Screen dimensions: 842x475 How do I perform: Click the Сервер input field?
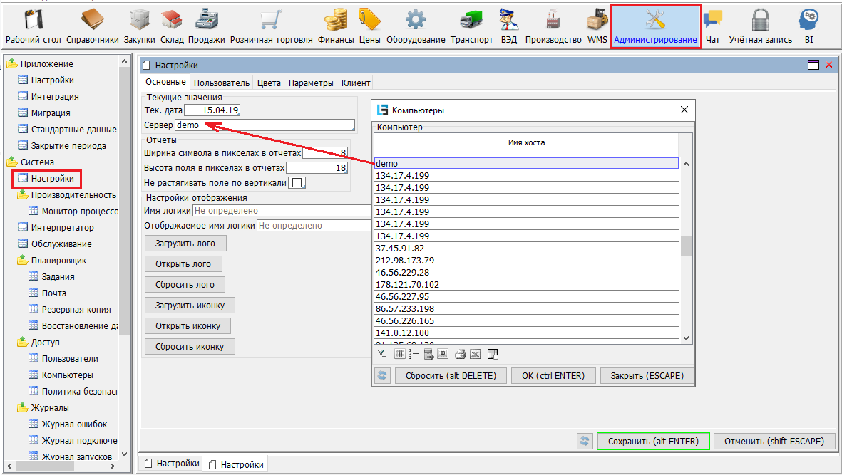[x=265, y=125]
